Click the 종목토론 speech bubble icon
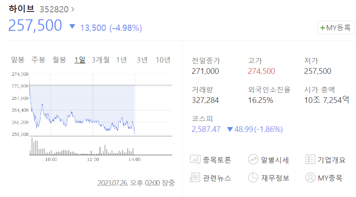356x197 pixels. pyautogui.click(x=196, y=160)
